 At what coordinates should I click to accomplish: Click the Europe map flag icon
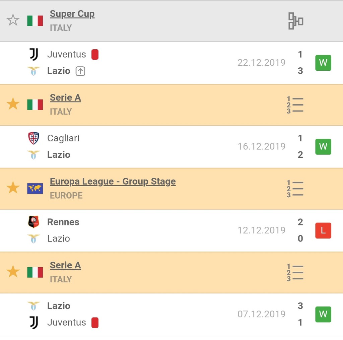35,188
